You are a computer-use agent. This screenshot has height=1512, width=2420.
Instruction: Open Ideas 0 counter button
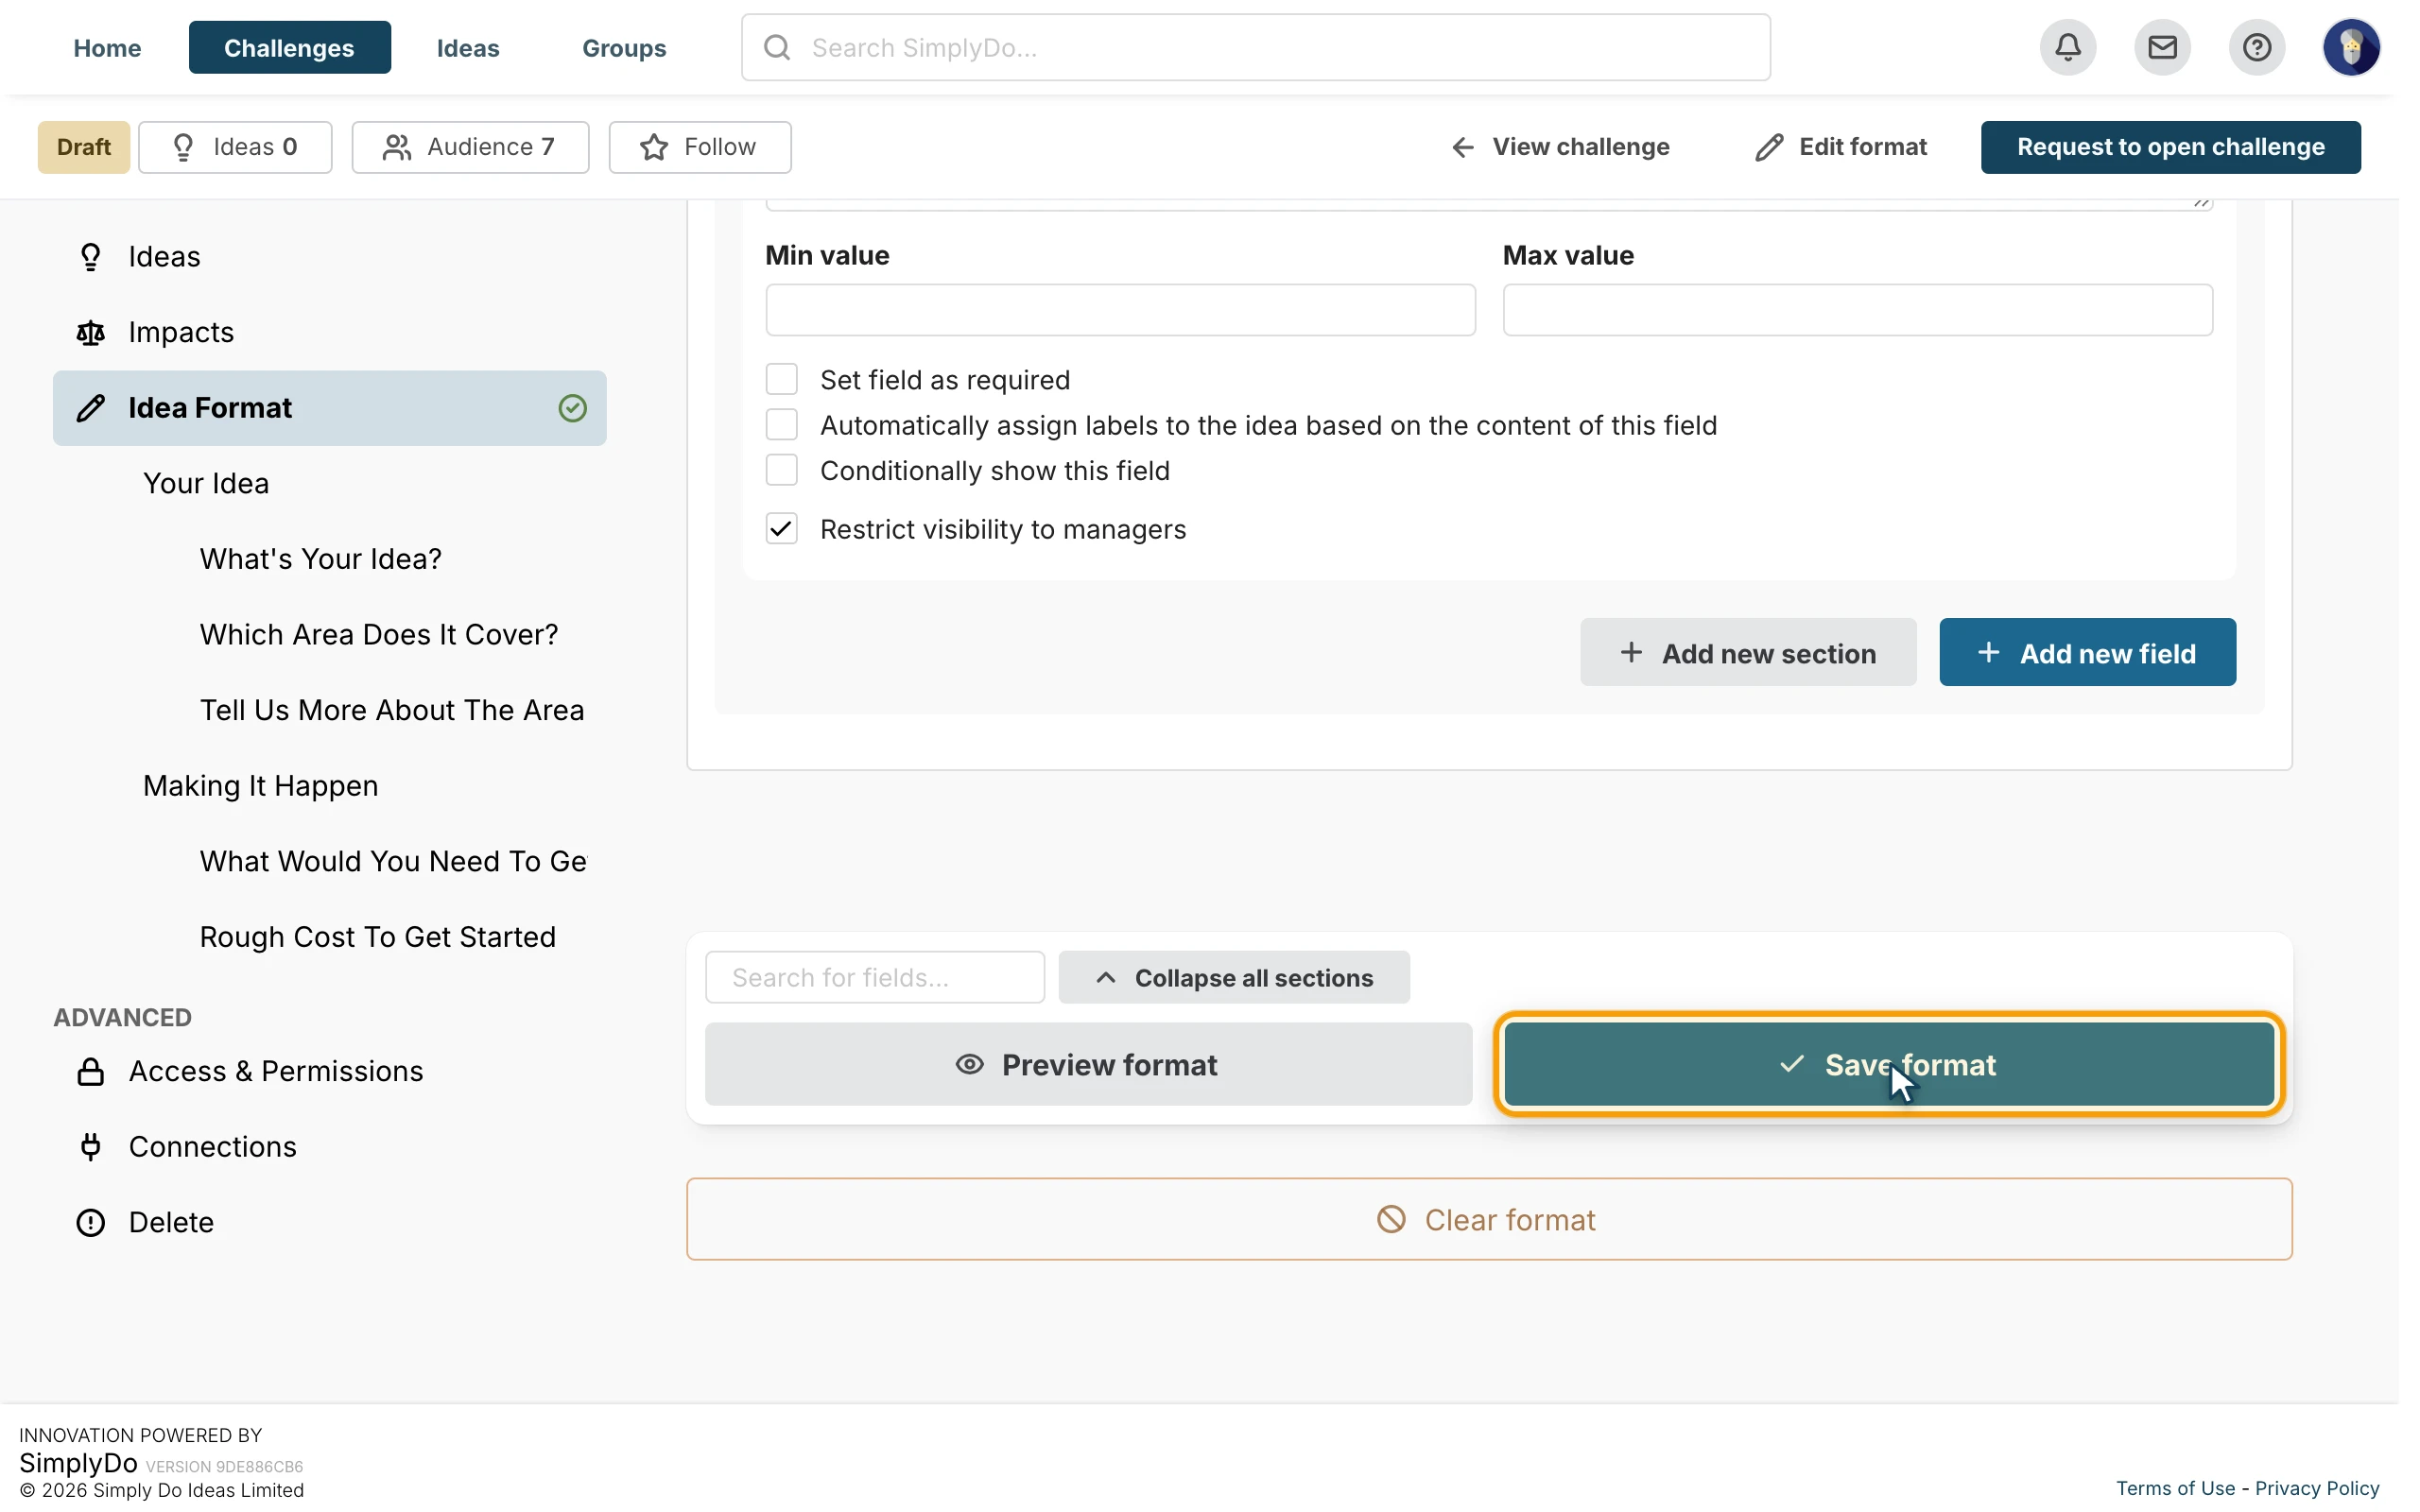click(235, 147)
